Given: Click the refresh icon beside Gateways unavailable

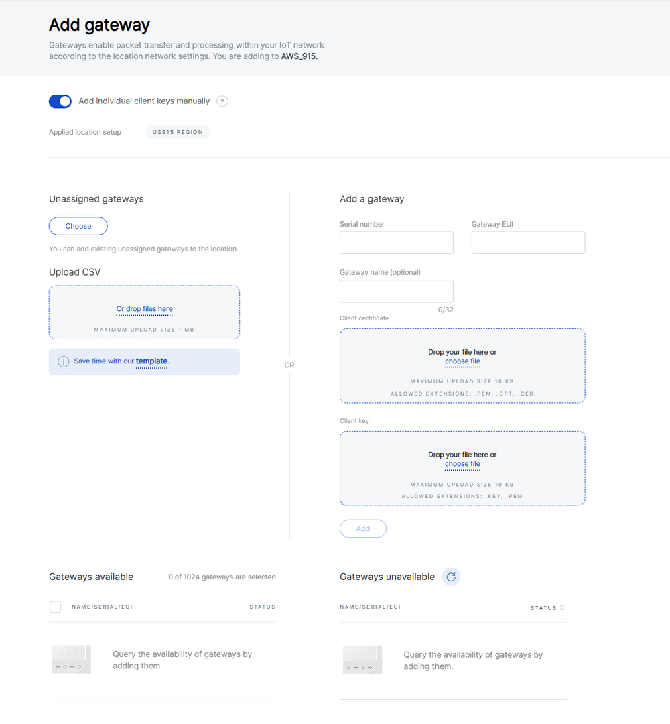Looking at the screenshot, I should point(451,577).
